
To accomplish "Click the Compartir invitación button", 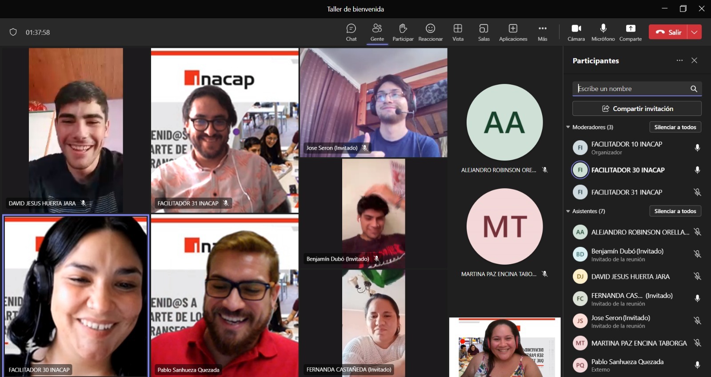I will tap(637, 109).
